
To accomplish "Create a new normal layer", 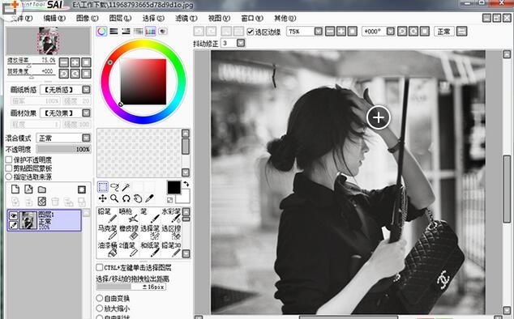I will point(15,189).
